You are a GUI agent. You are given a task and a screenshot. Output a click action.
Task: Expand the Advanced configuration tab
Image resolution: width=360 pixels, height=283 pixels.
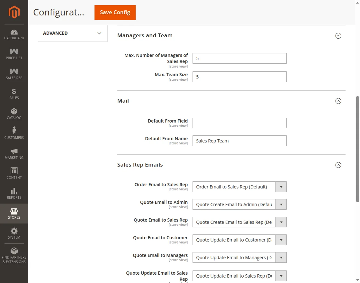click(73, 33)
